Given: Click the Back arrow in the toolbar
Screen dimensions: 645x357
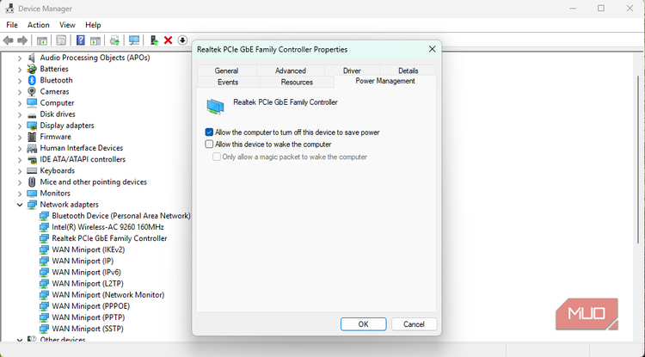Looking at the screenshot, I should pos(9,40).
